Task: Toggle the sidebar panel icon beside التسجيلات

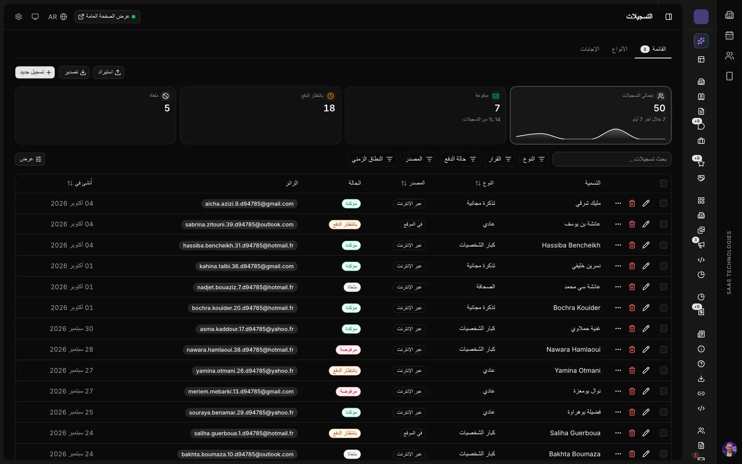Action: point(668,17)
